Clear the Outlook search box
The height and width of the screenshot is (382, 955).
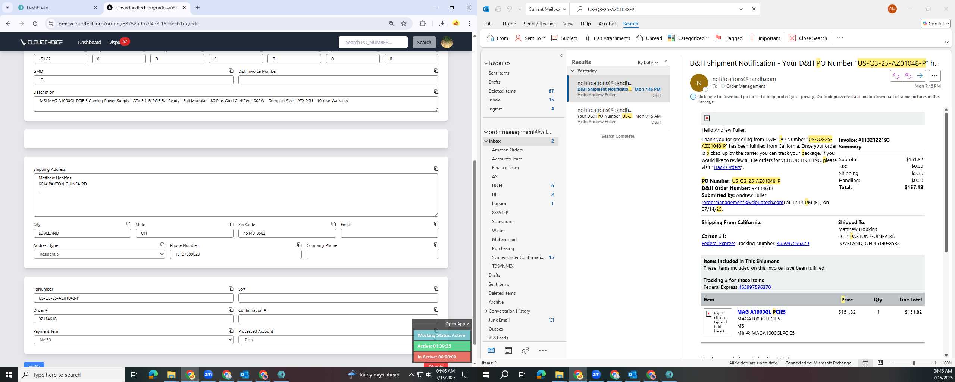click(754, 9)
